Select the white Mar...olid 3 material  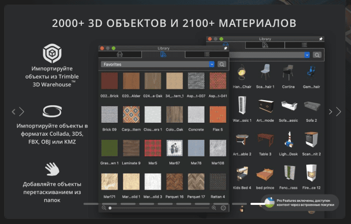[153, 182]
